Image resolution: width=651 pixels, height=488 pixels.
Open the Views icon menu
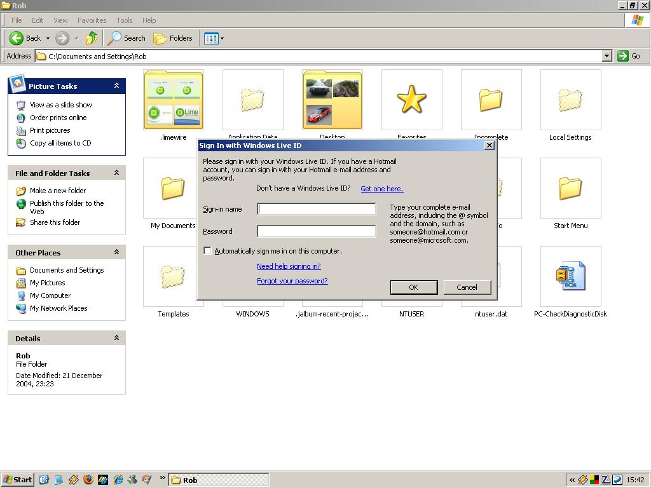pos(214,39)
